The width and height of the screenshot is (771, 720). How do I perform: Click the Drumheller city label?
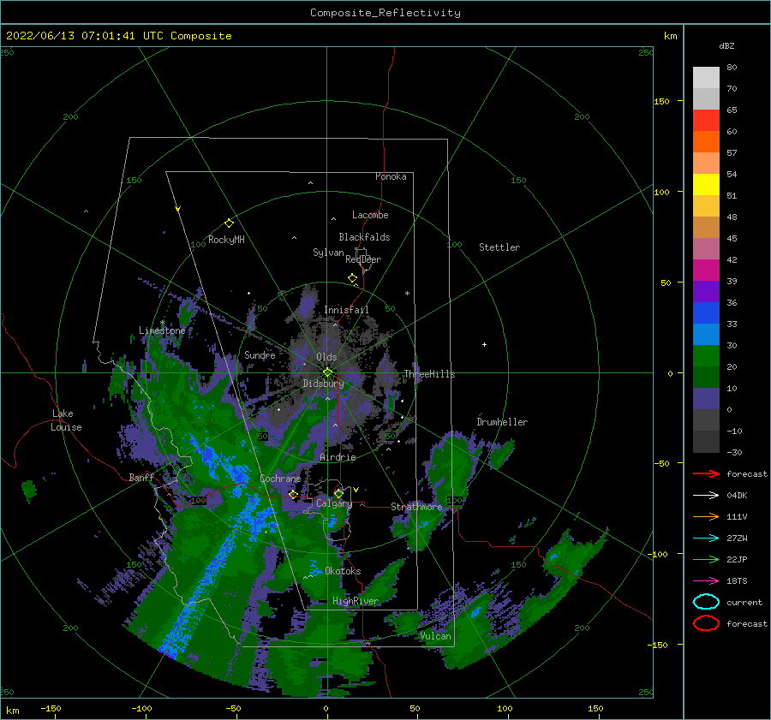[502, 422]
